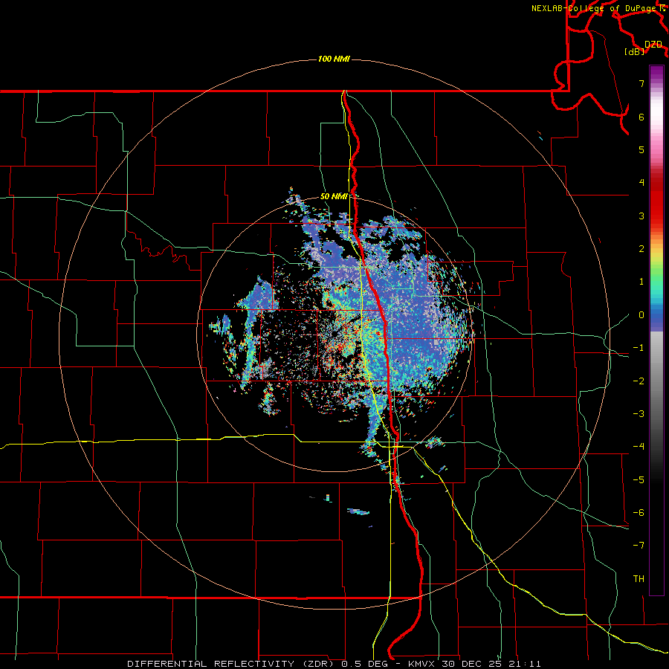669x669 pixels.
Task: Select the 6 dB scale label
Action: 641,117
